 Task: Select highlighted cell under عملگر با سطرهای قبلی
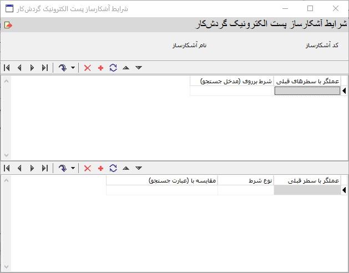[307, 91]
